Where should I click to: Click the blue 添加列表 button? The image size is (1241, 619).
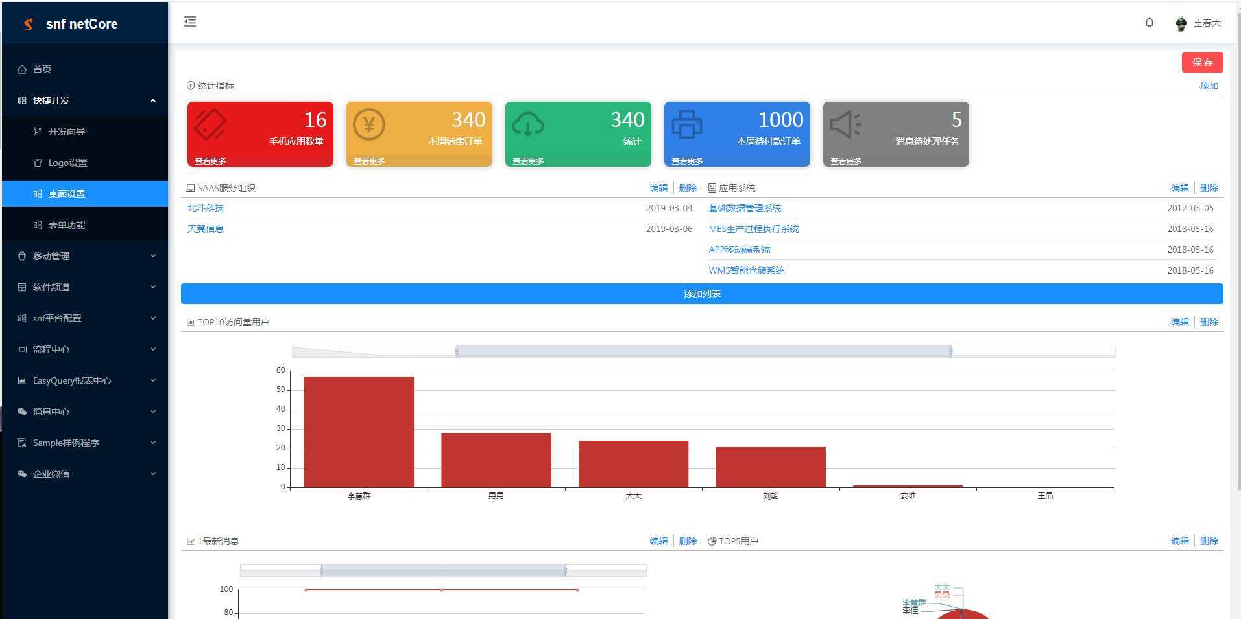point(702,294)
